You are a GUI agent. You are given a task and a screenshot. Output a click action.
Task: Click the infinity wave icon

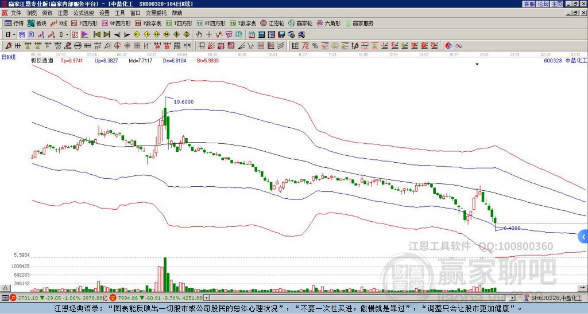click(459, 46)
